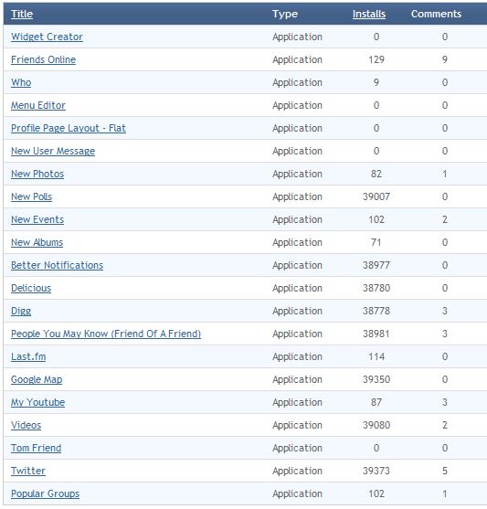
Task: Sort the table by Title column header
Action: pos(22,14)
